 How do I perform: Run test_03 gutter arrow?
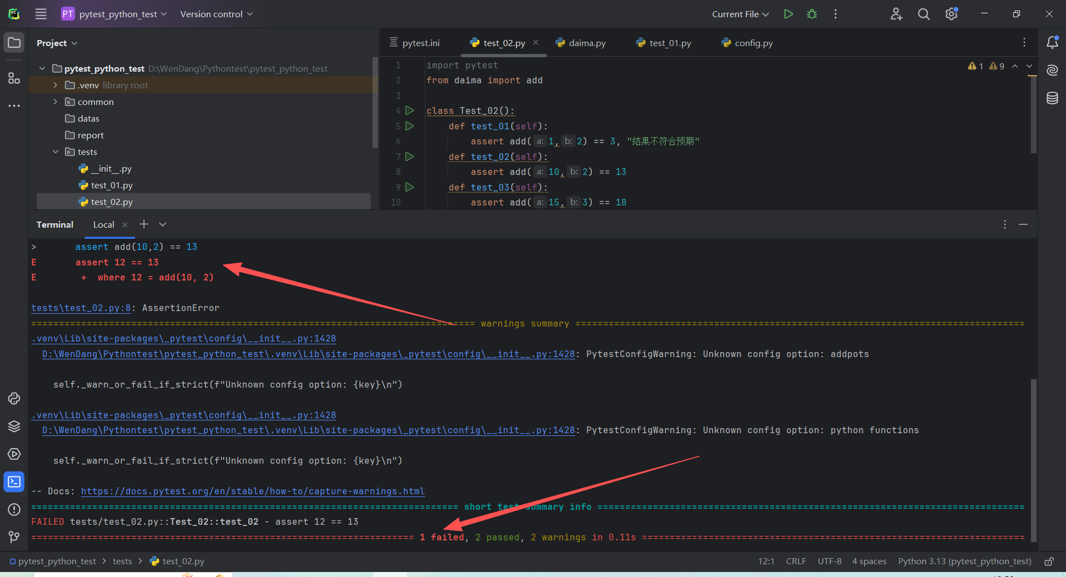click(410, 187)
